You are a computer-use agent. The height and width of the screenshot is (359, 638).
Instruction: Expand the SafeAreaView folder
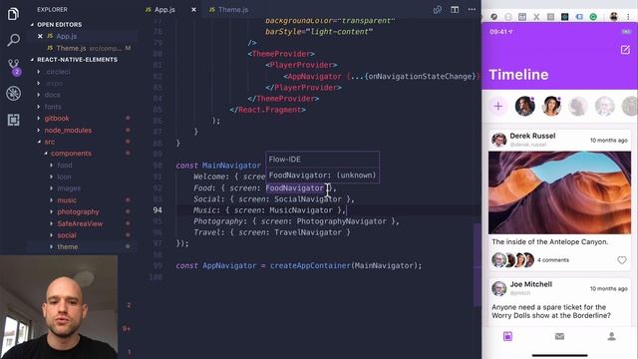pos(80,223)
